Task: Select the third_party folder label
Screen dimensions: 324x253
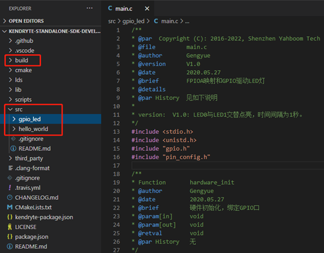Action: click(x=29, y=158)
